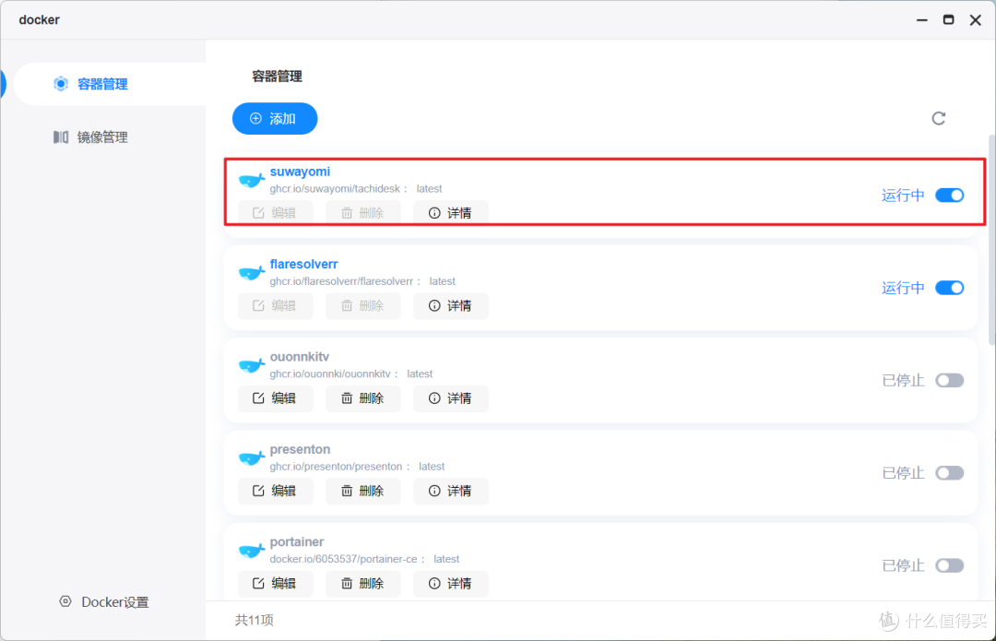Click image path ghcr.io/flaresolverr/flaresolverr
This screenshot has width=996, height=641.
pos(341,281)
